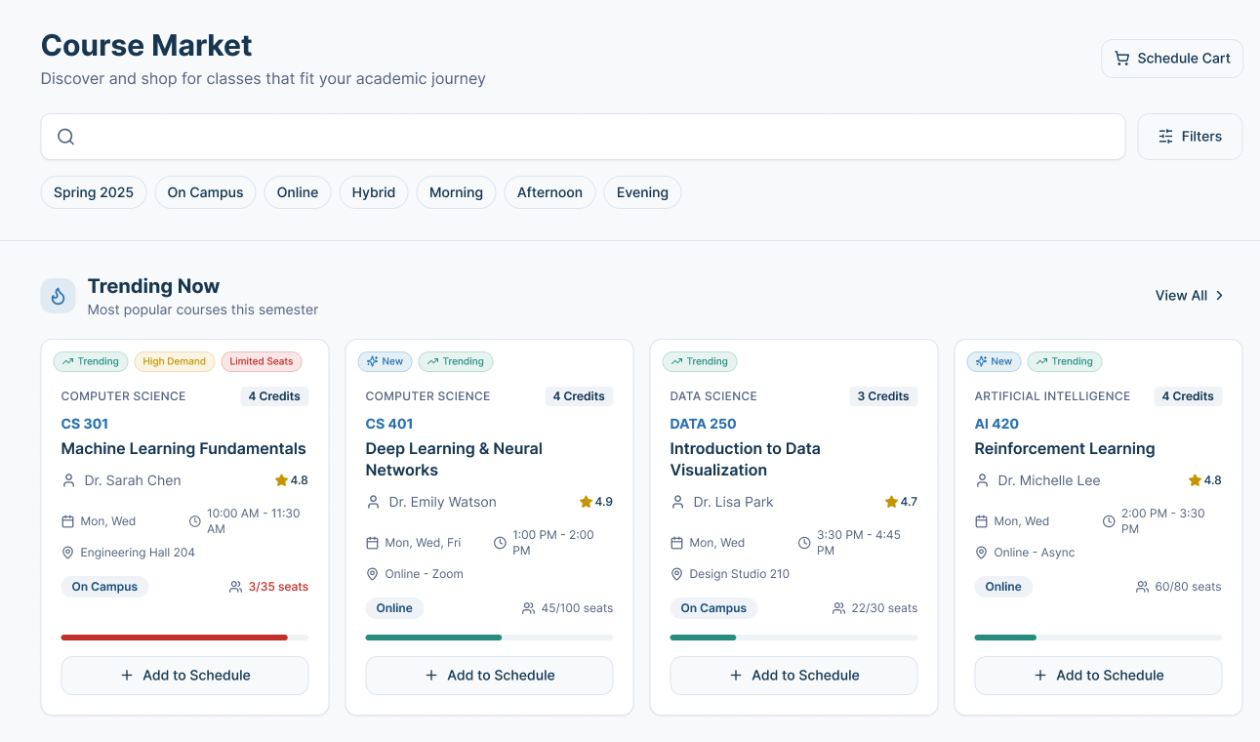Image resolution: width=1260 pixels, height=742 pixels.
Task: Click the red seat availability bar on CS 301
Action: coord(174,637)
